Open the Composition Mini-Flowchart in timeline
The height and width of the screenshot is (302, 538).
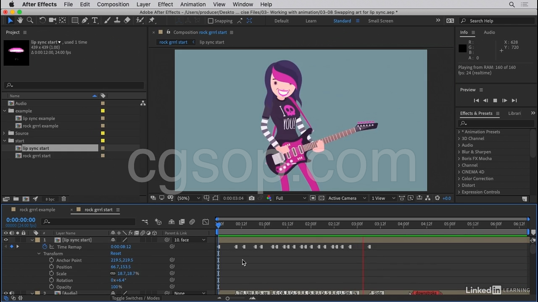(145, 222)
